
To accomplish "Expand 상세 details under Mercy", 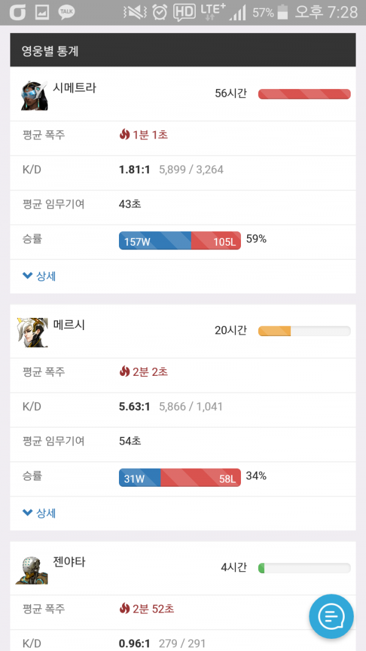I will click(39, 513).
